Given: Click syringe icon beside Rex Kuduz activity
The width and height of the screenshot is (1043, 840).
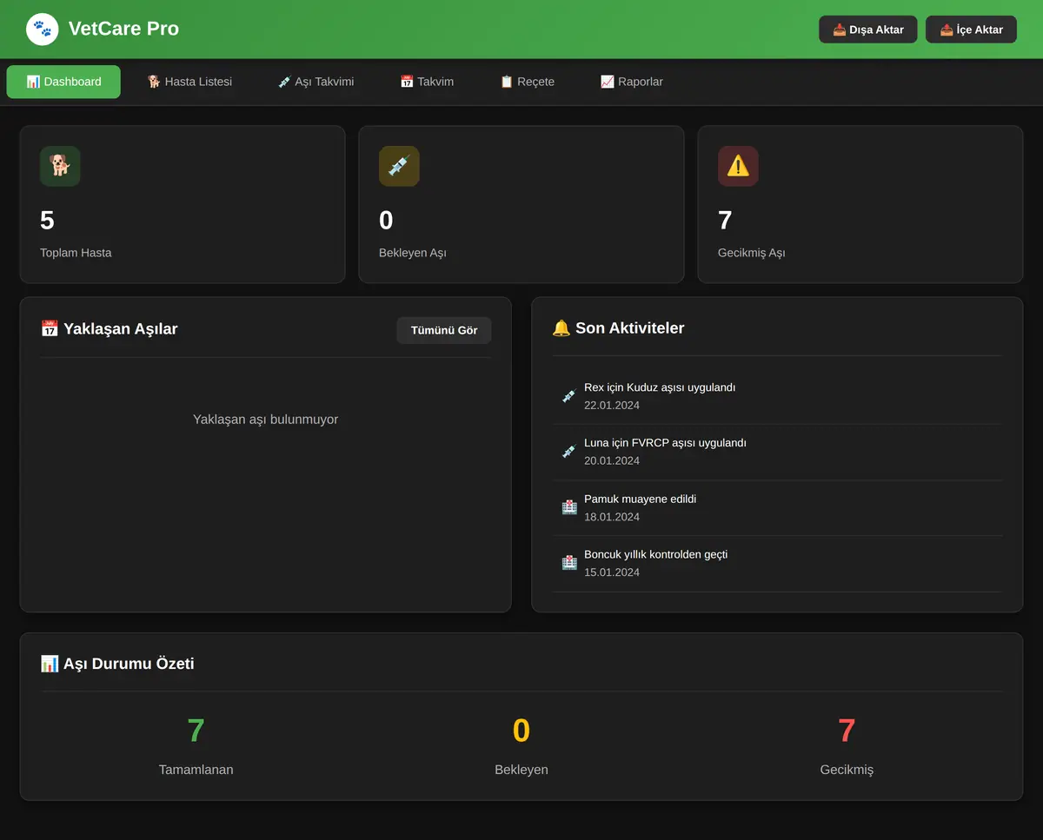Looking at the screenshot, I should pos(569,396).
